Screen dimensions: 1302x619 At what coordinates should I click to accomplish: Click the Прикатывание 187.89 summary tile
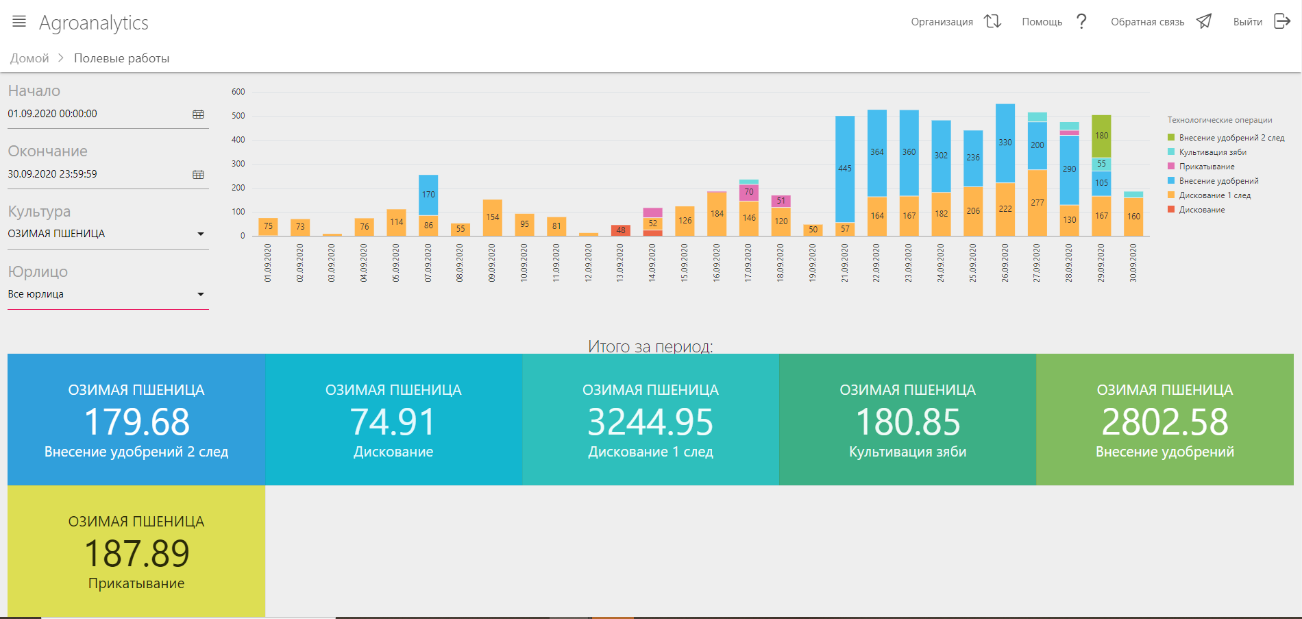[136, 552]
